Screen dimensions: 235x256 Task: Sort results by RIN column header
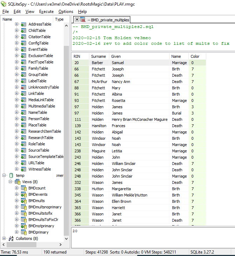[80, 56]
